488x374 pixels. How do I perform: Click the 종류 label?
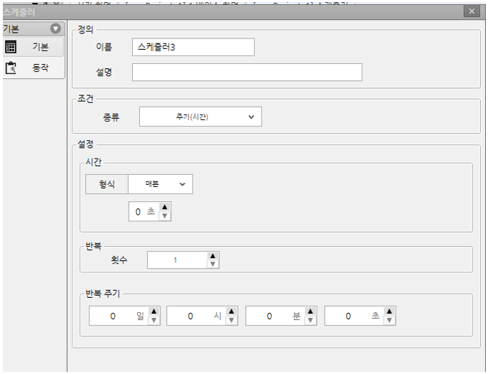(111, 117)
